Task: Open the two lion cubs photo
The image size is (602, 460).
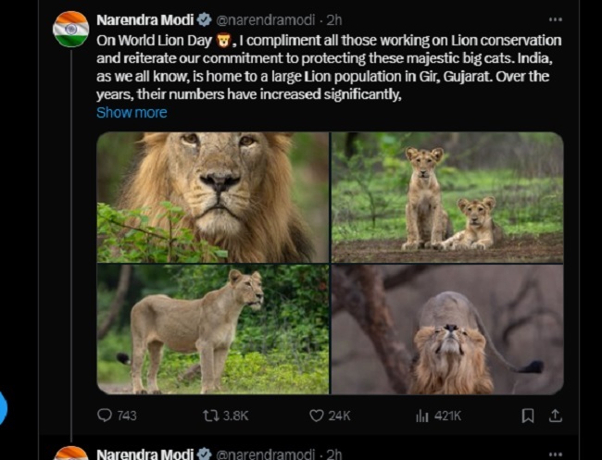Action: click(x=447, y=197)
